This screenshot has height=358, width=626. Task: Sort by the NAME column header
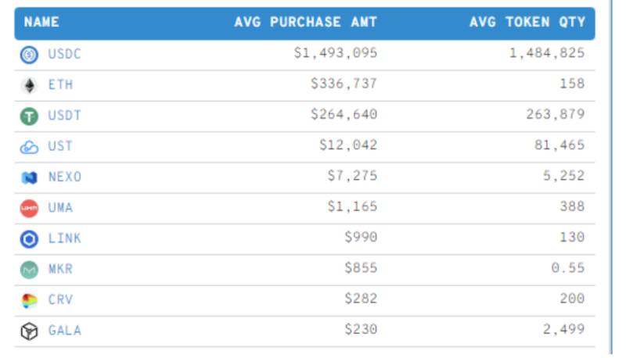point(41,22)
